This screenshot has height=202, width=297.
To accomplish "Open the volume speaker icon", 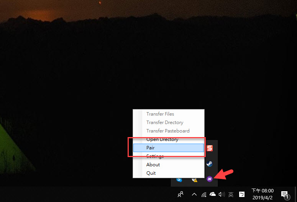I will coord(222,194).
